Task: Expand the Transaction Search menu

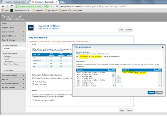Action: [x=13, y=75]
